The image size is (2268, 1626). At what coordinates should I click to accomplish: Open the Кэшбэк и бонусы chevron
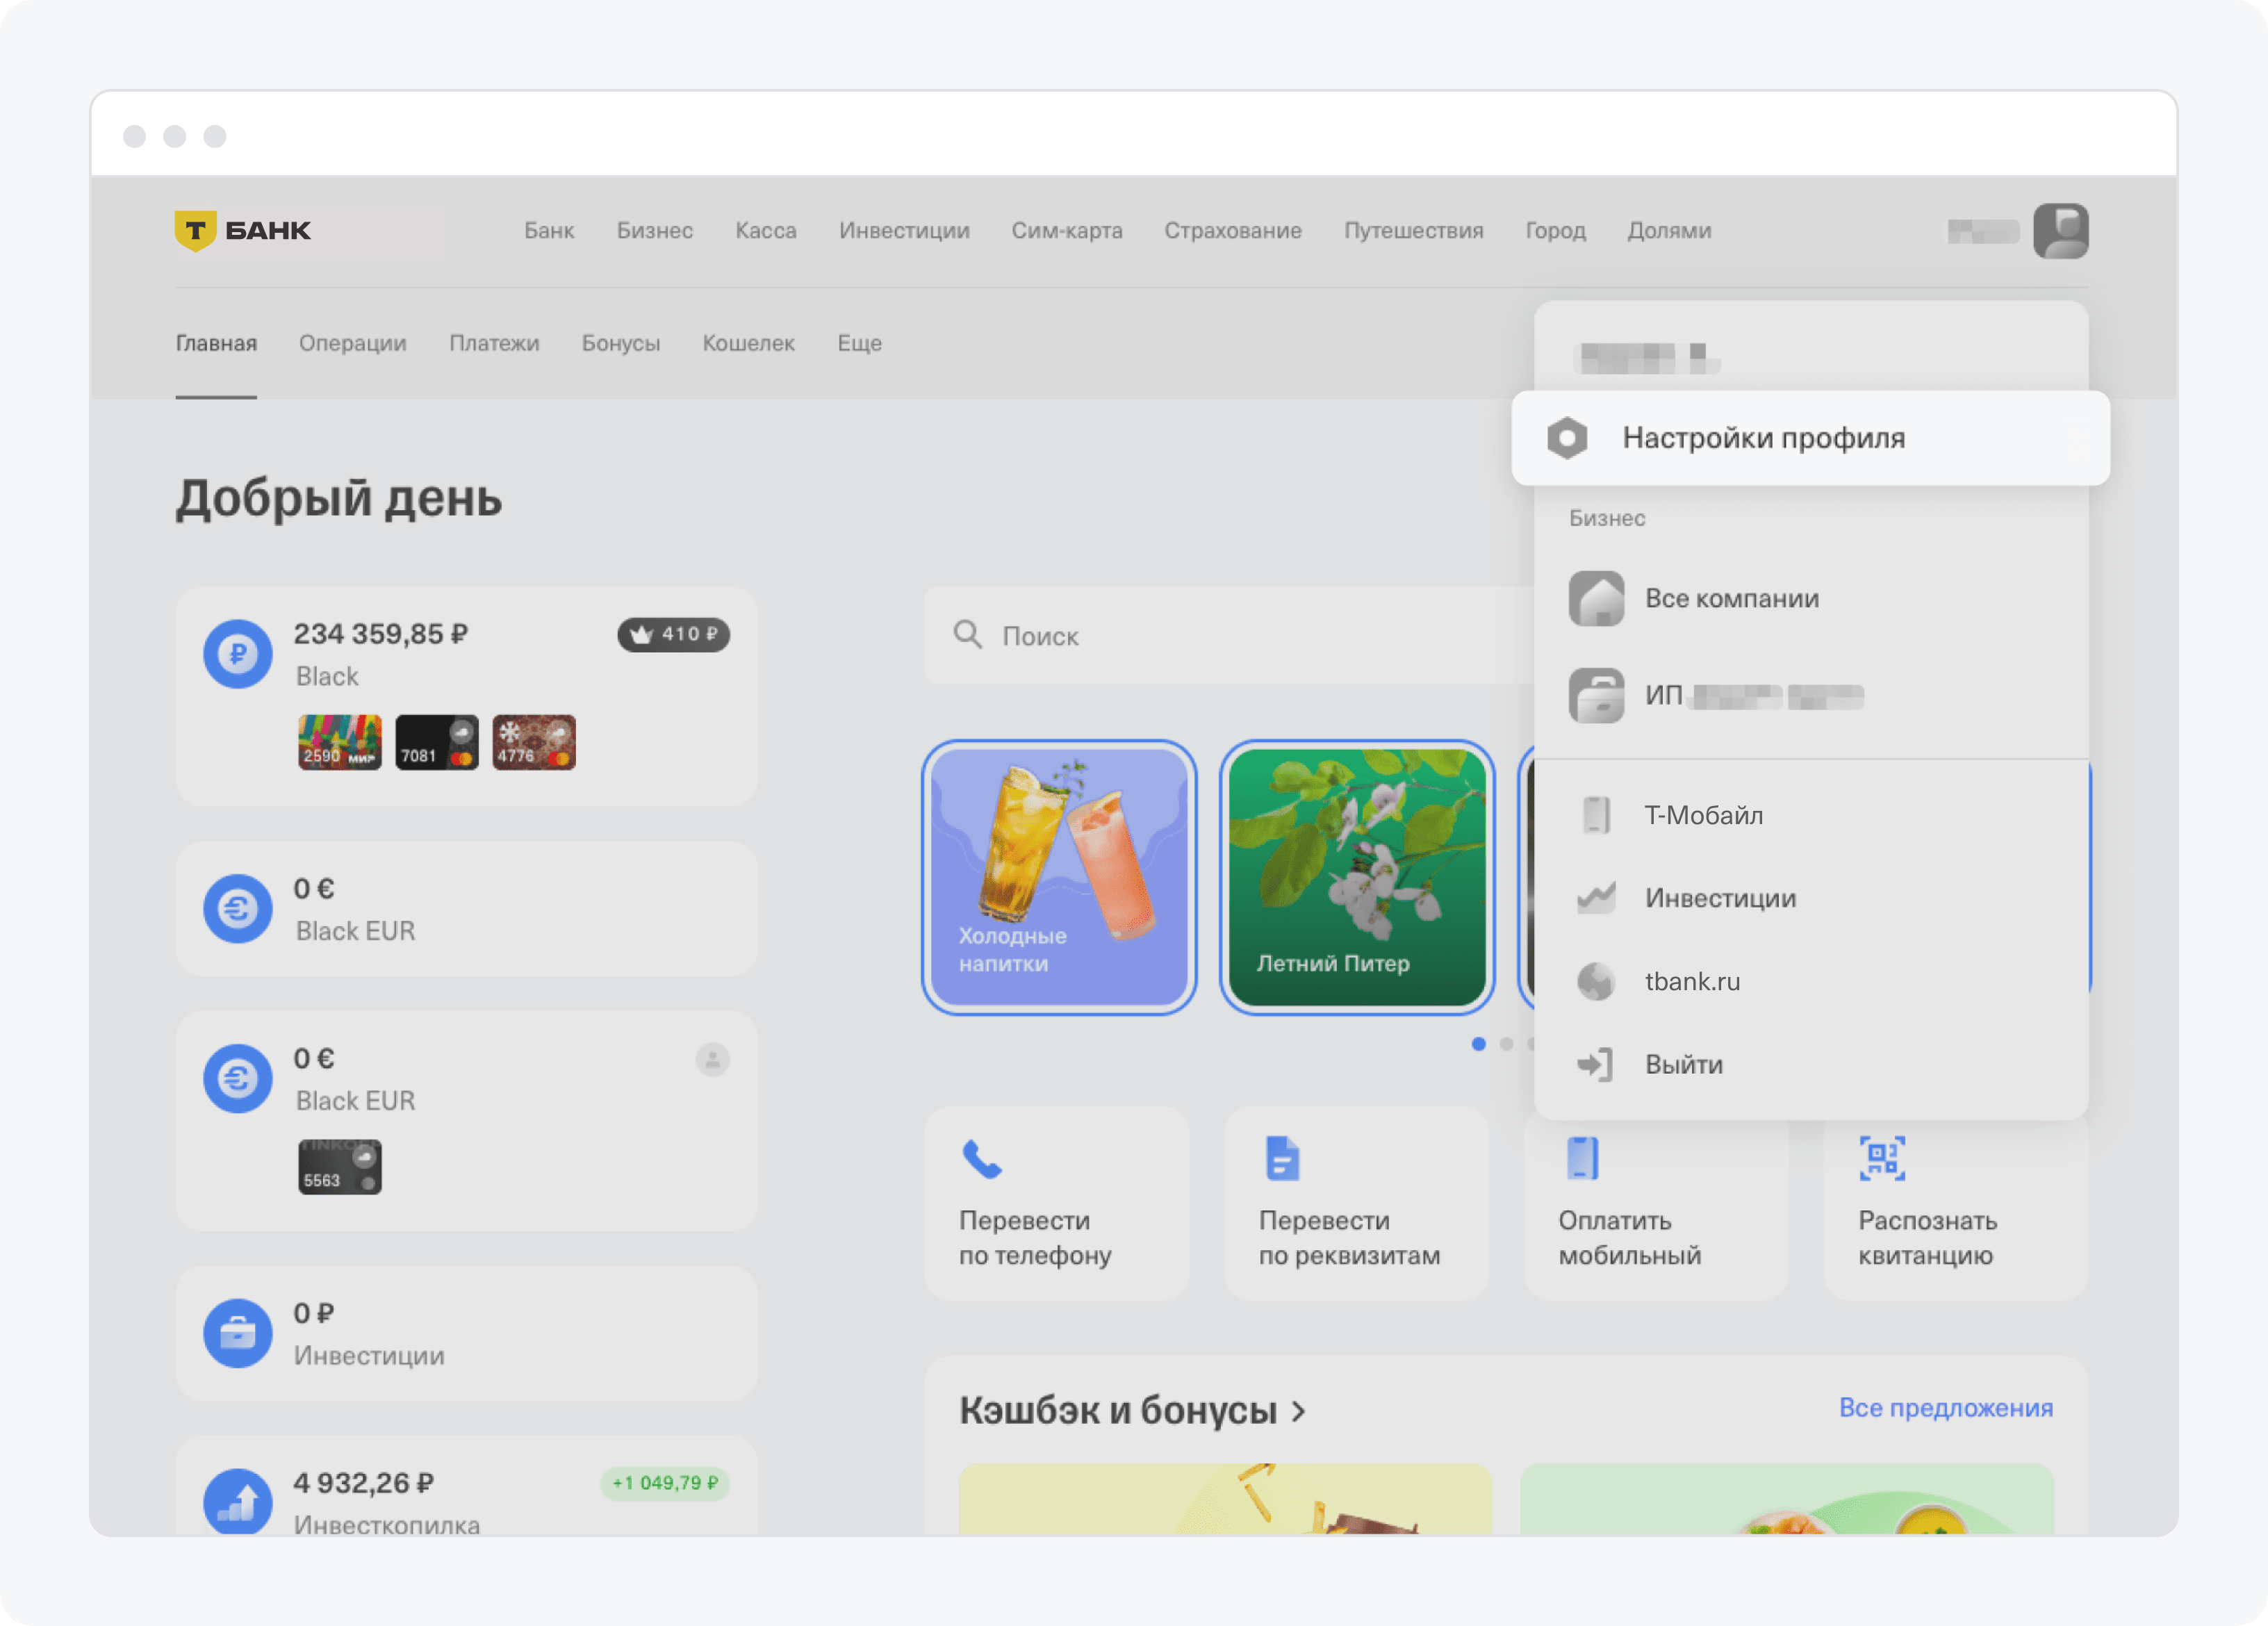click(1298, 1411)
